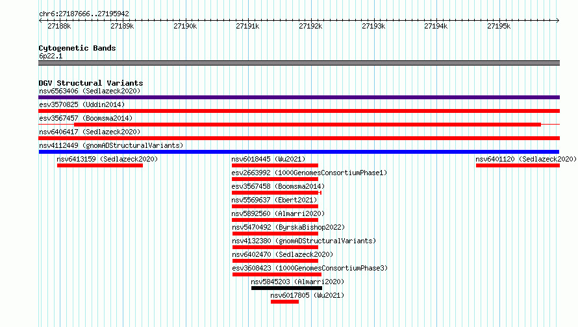Open nsv6018445 (Wu2021) variant label
The width and height of the screenshot is (578, 327).
tap(268, 159)
